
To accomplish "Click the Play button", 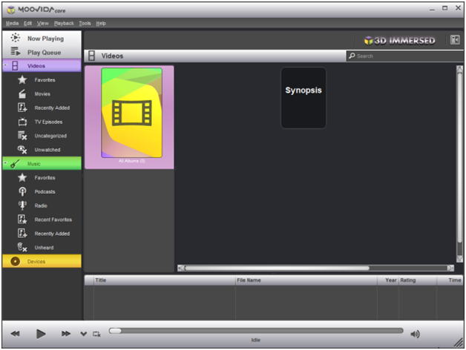I will pyautogui.click(x=41, y=334).
